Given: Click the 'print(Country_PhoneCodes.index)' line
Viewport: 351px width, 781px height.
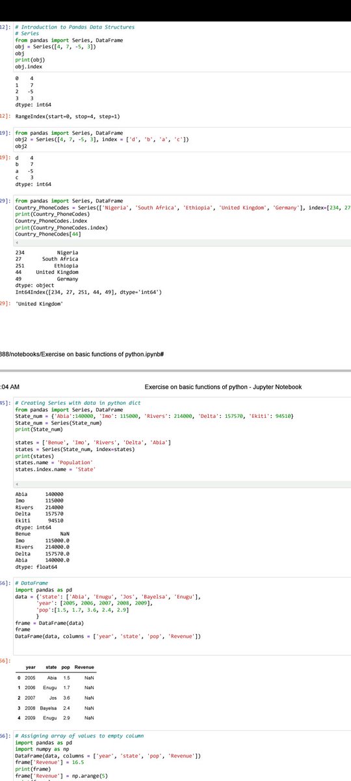Looking at the screenshot, I should [x=61, y=228].
